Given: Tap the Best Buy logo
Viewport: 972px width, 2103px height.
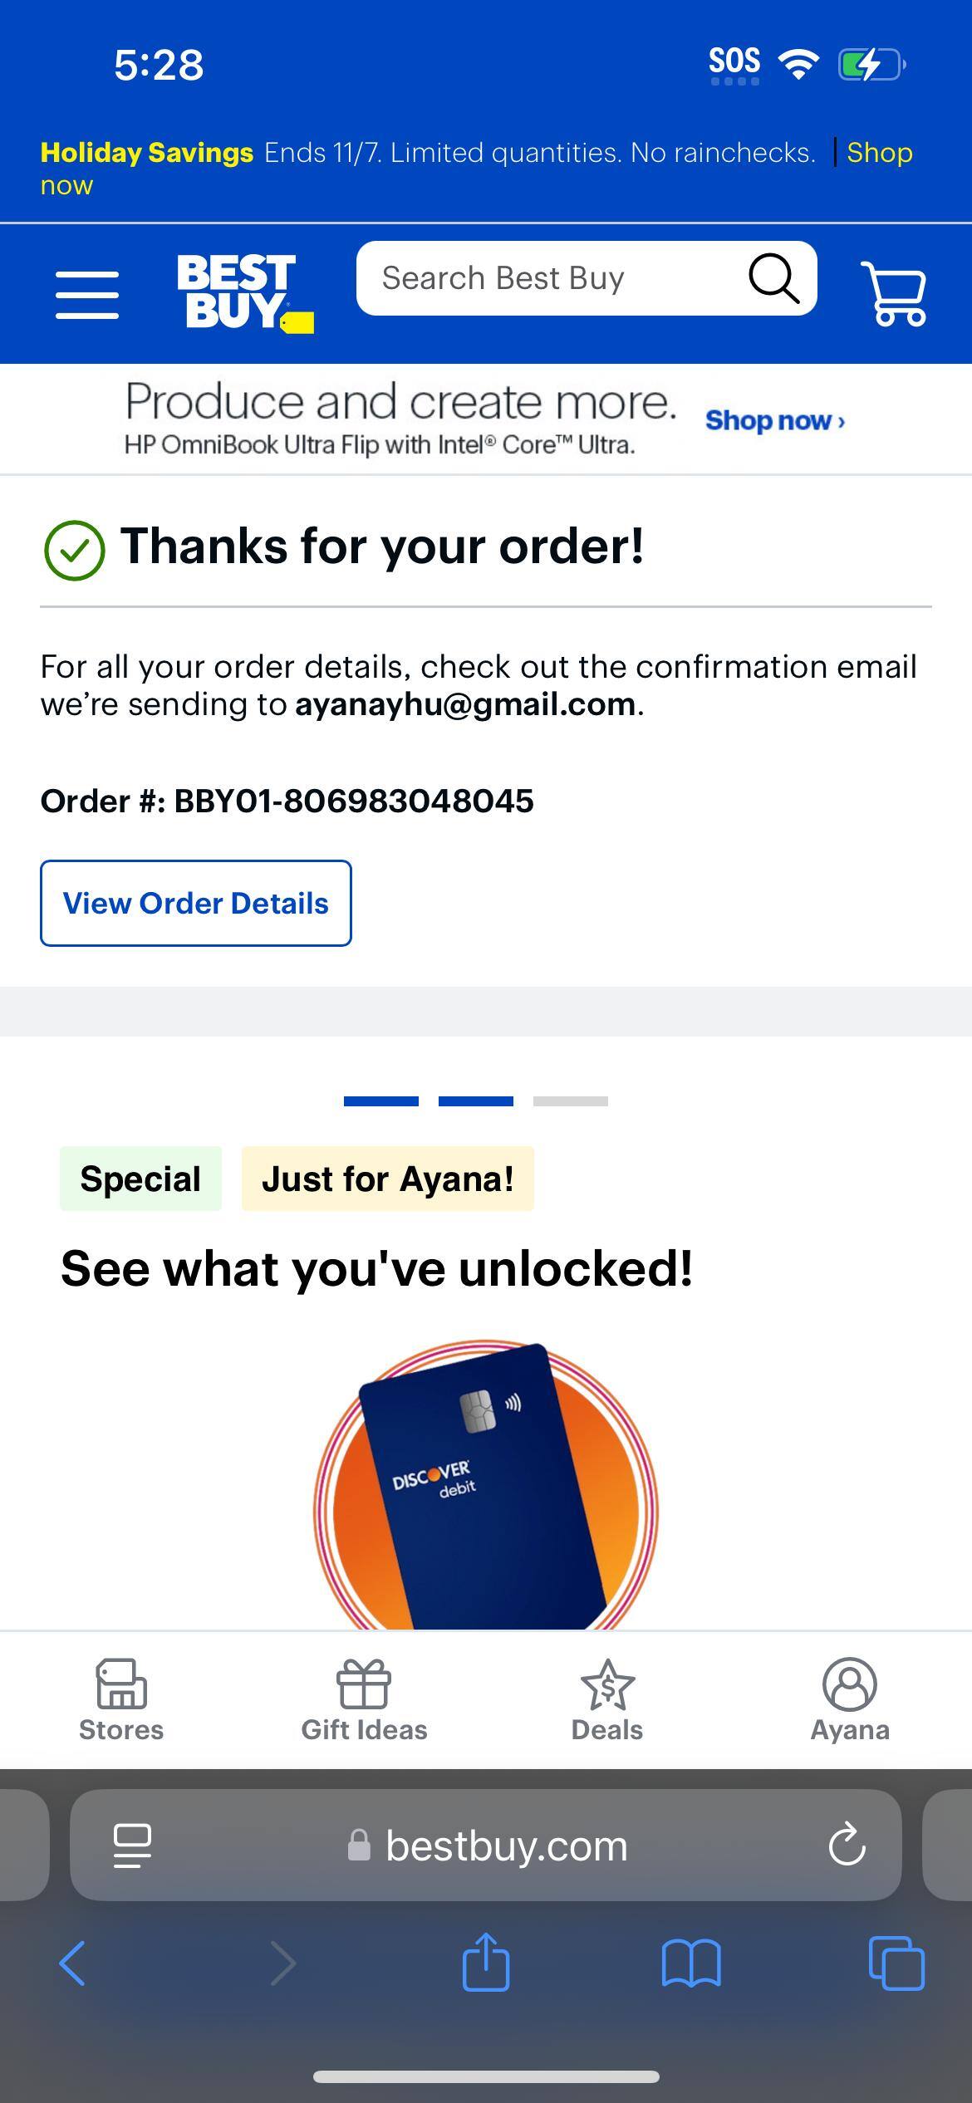Looking at the screenshot, I should (x=245, y=294).
